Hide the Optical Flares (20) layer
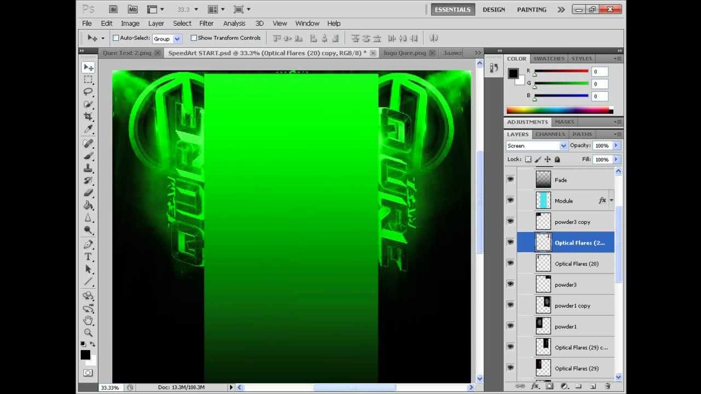This screenshot has height=394, width=701. pyautogui.click(x=510, y=263)
